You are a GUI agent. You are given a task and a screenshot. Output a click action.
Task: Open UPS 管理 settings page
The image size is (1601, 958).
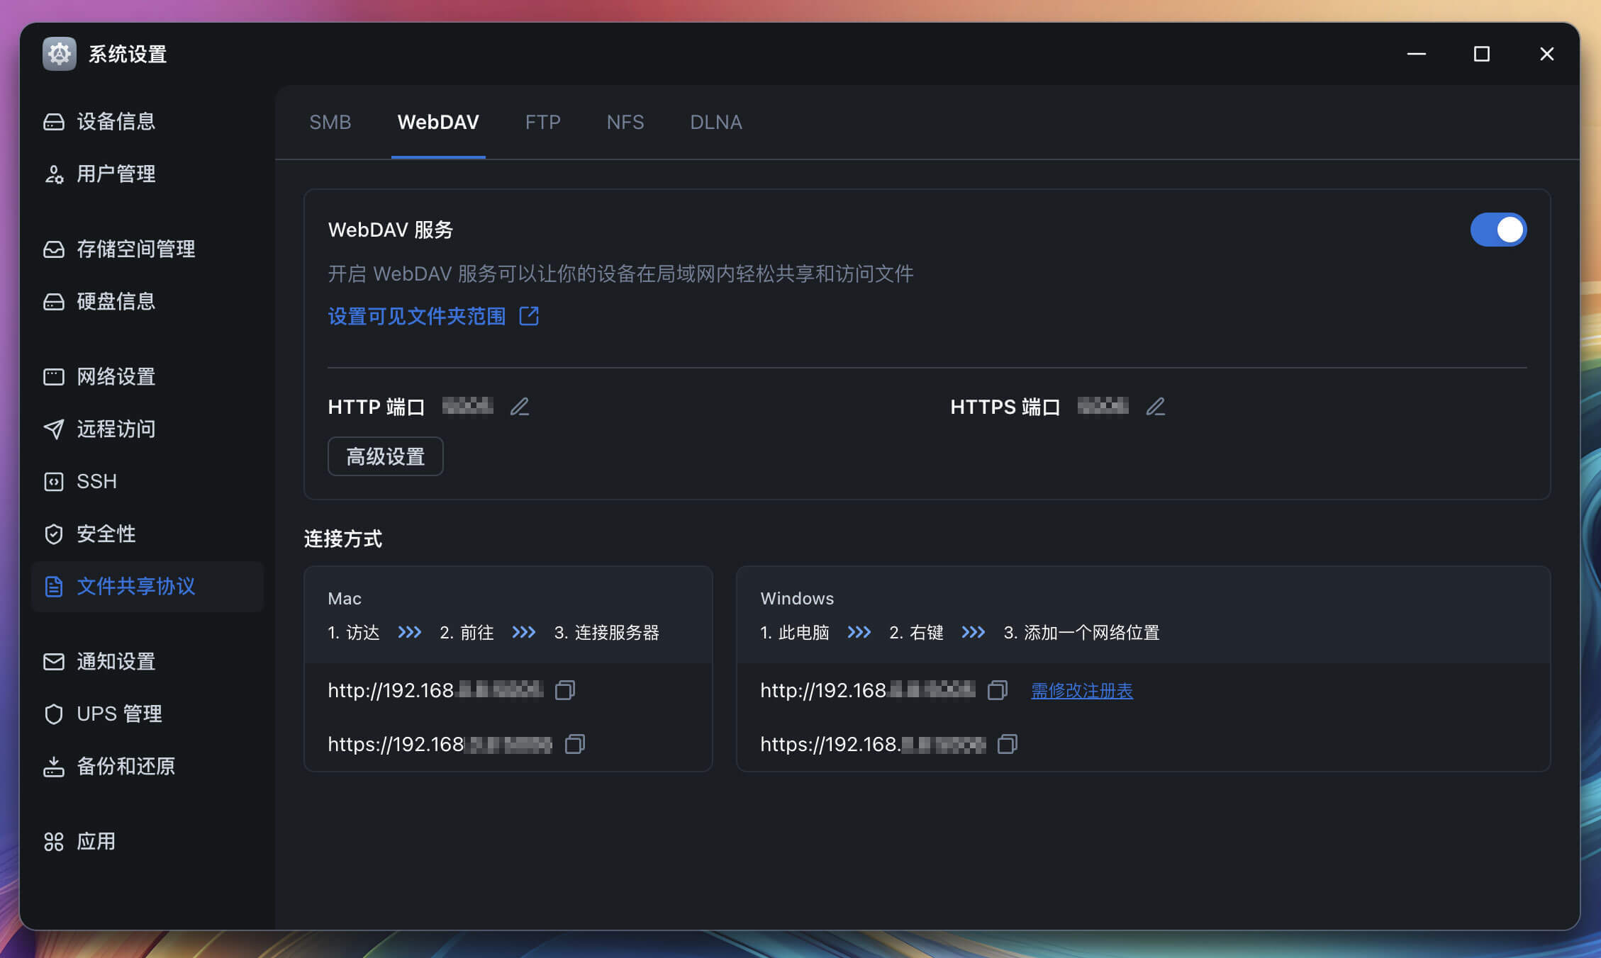[x=119, y=714]
